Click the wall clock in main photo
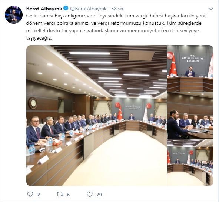The height and width of the screenshot is (202, 219). (33, 103)
